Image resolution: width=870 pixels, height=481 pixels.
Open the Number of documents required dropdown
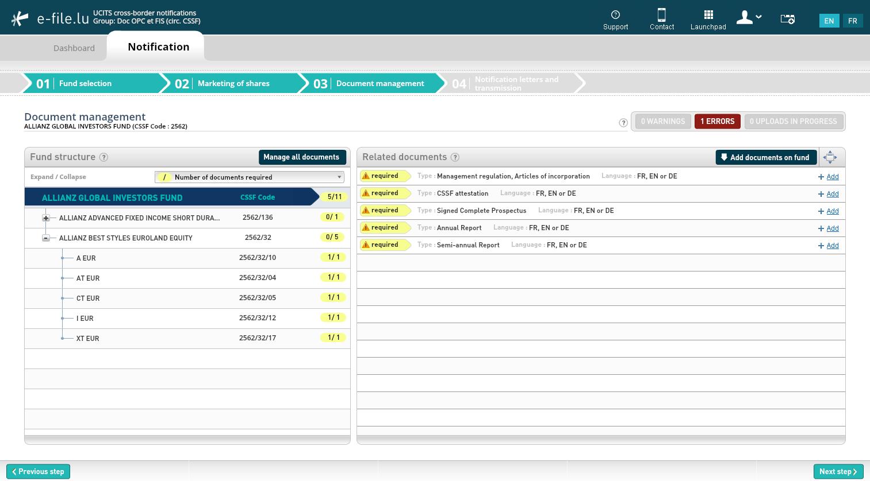[x=250, y=177]
